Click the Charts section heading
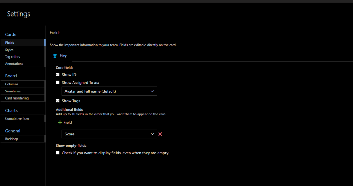The height and width of the screenshot is (186, 353). [11, 111]
